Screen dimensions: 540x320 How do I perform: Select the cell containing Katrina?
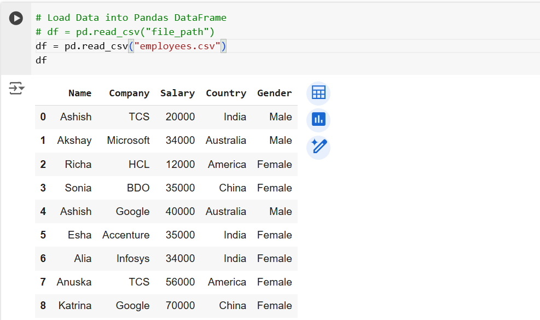pyautogui.click(x=75, y=305)
